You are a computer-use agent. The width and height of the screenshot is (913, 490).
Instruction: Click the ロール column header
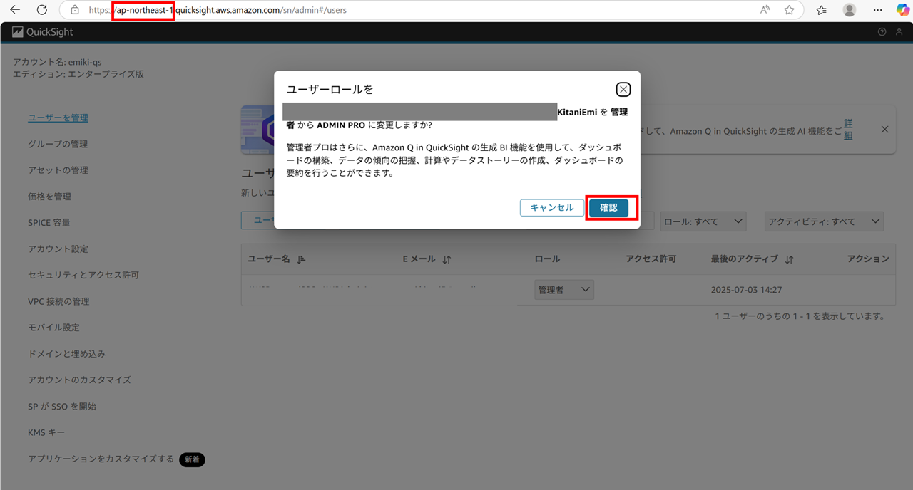coord(547,259)
